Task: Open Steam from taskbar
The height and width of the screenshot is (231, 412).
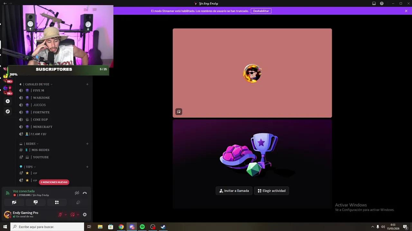Action: [x=163, y=227]
